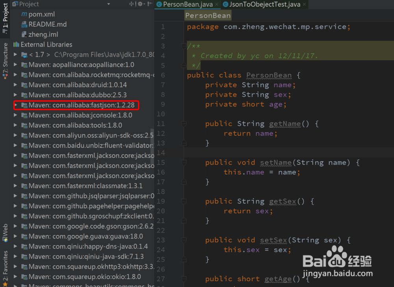
Task: Click the library icon for squareup.okio:okio:1.8.0
Action: click(24, 277)
